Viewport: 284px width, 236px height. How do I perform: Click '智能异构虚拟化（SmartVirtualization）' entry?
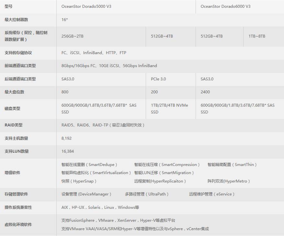coord(96,173)
